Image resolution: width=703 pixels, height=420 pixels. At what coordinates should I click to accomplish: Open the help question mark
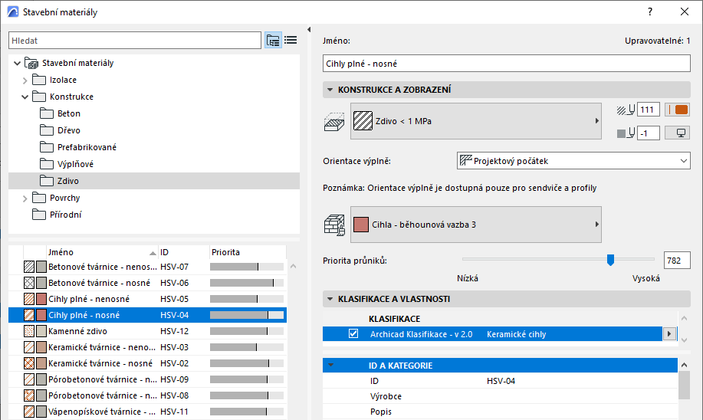(x=650, y=11)
